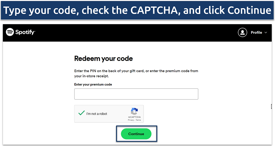Click the green checkmark in the captcha
275x146 pixels.
pyautogui.click(x=81, y=113)
